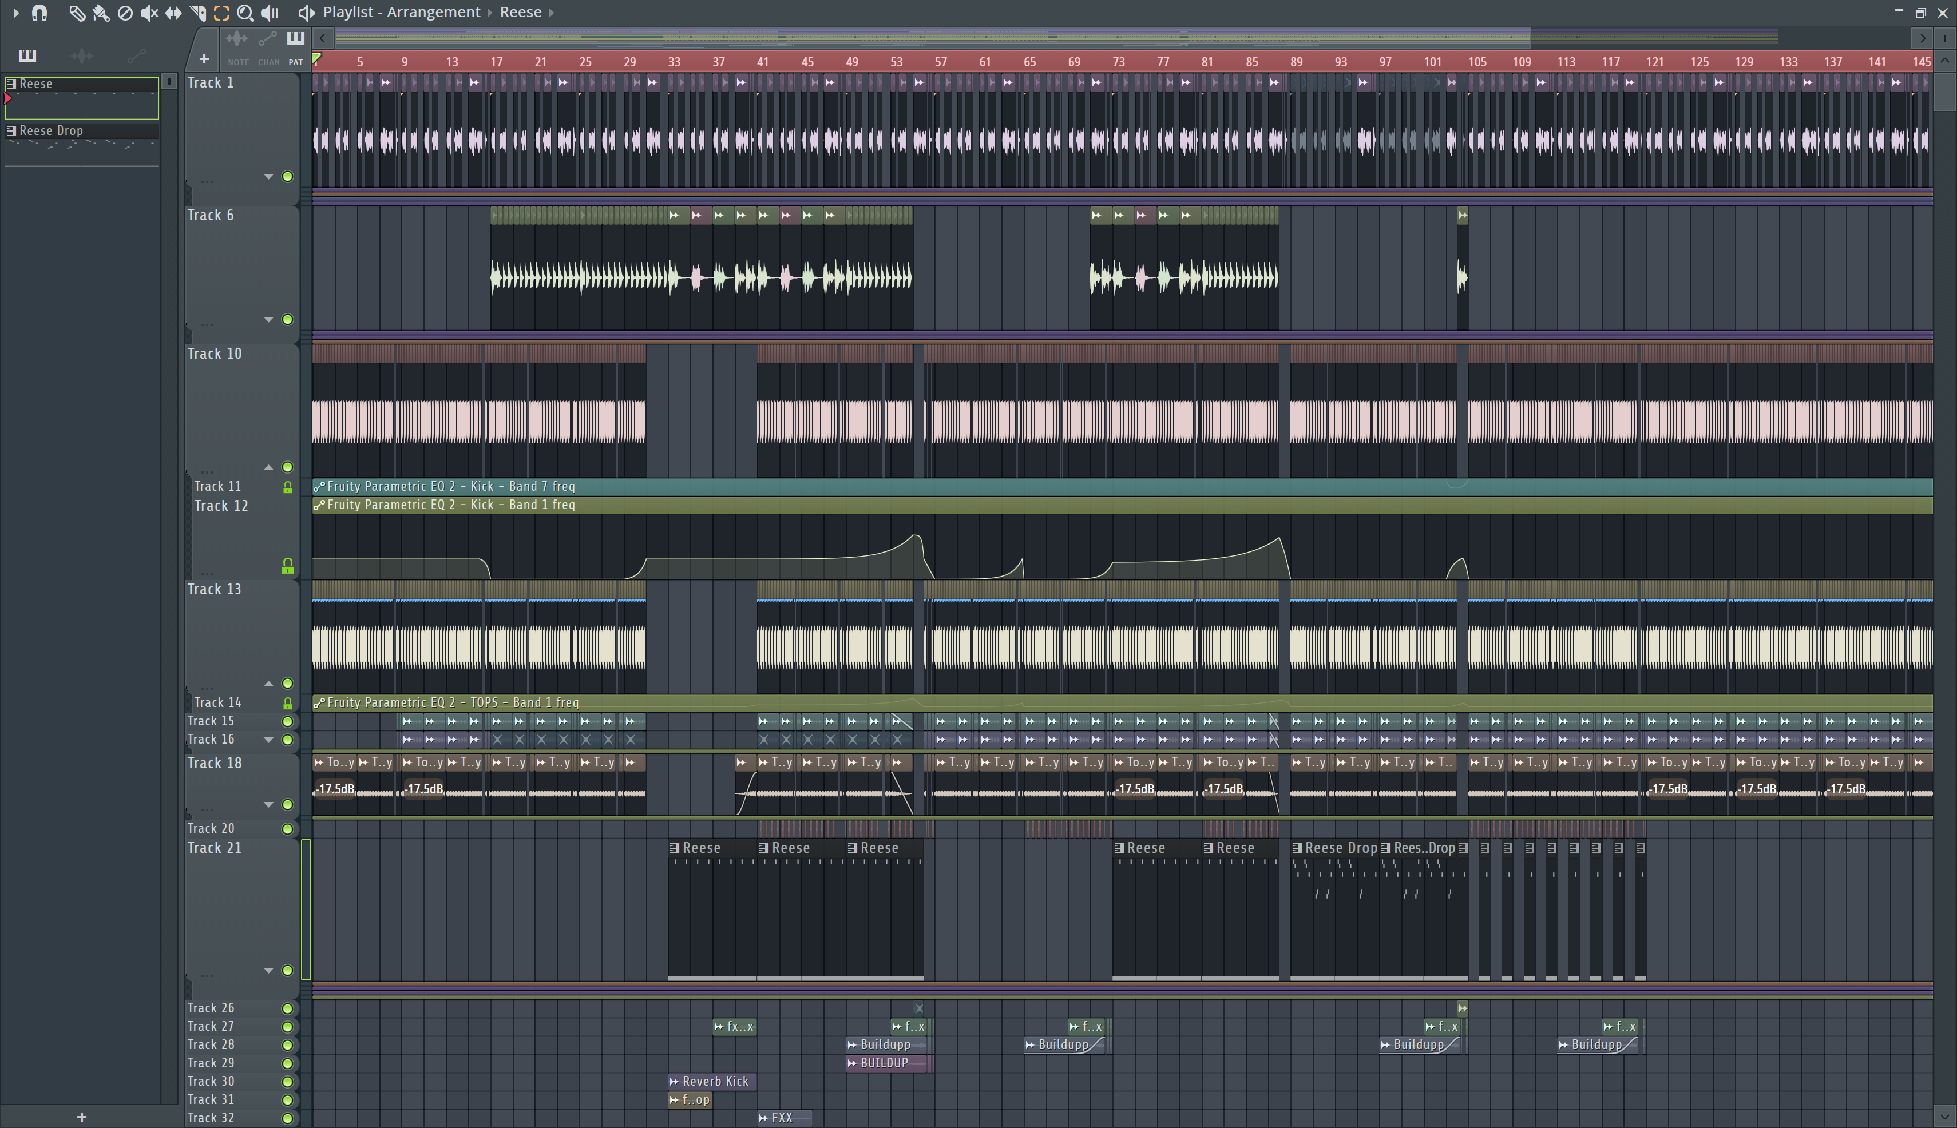Open the Arrangement selector in title
Image resolution: width=1957 pixels, height=1128 pixels.
click(433, 13)
